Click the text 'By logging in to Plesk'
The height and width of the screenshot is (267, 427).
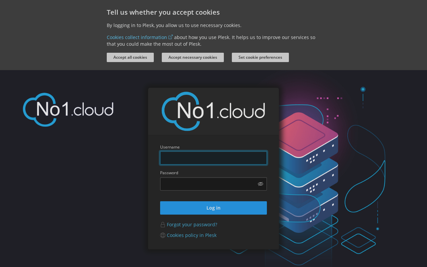pos(130,25)
